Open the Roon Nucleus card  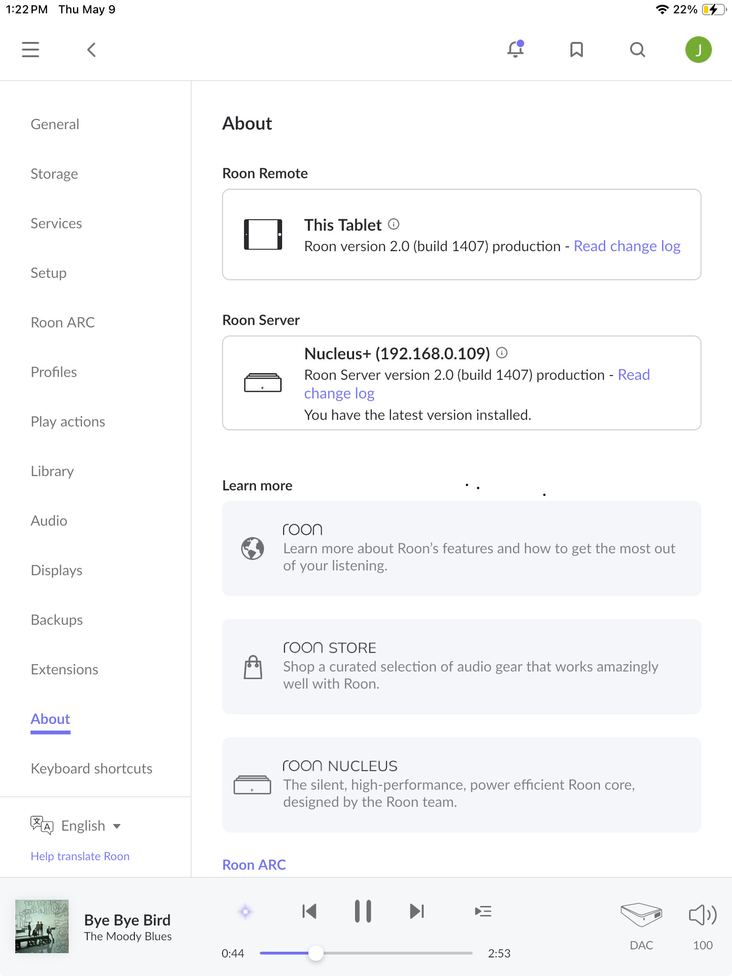461,784
